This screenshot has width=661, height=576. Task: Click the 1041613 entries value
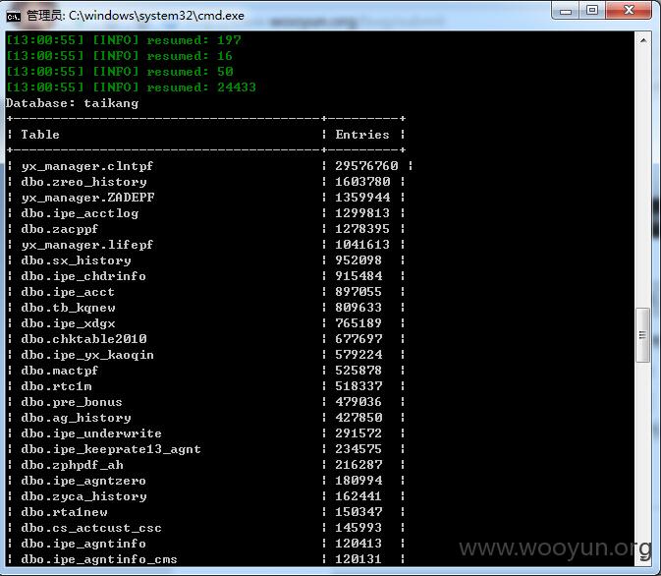pyautogui.click(x=362, y=245)
